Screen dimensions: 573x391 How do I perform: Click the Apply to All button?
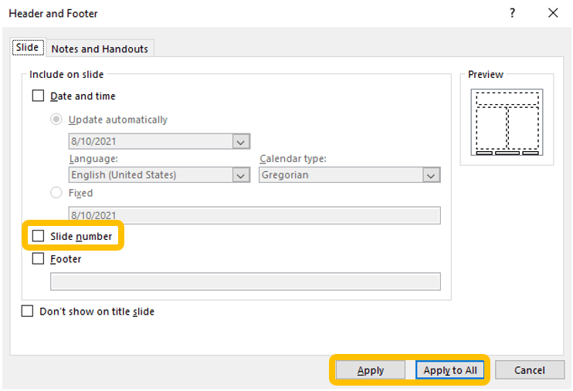tap(450, 370)
